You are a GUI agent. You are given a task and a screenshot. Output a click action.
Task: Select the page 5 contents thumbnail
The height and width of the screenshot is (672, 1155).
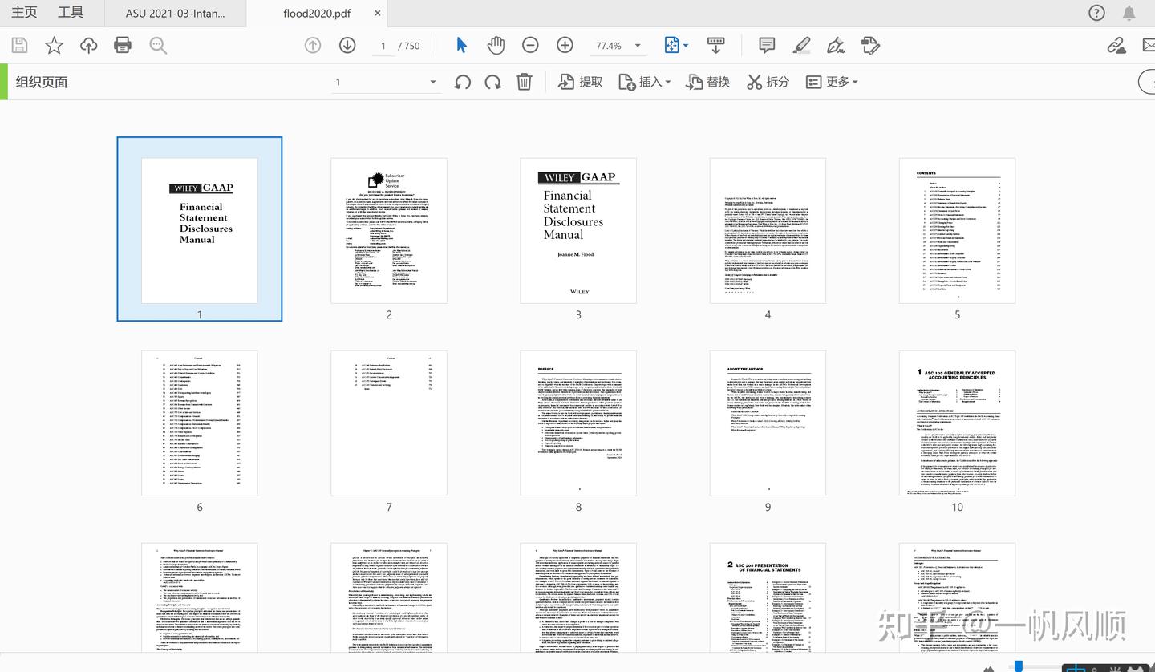[957, 230]
